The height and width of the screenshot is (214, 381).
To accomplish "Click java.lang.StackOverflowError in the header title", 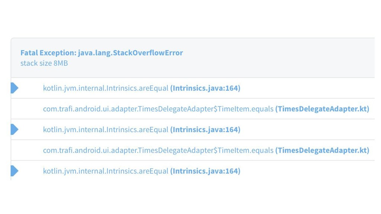I will pyautogui.click(x=130, y=53).
